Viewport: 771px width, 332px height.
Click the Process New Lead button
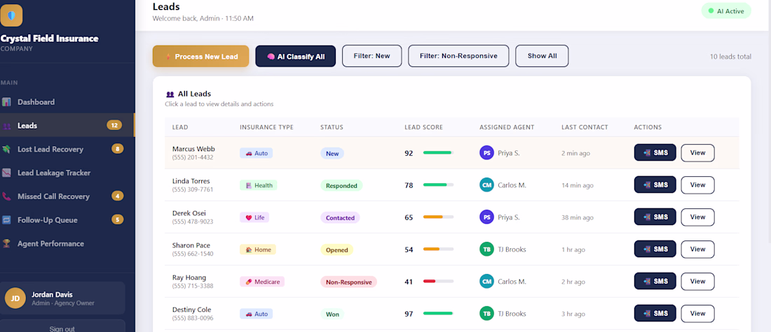pos(200,57)
